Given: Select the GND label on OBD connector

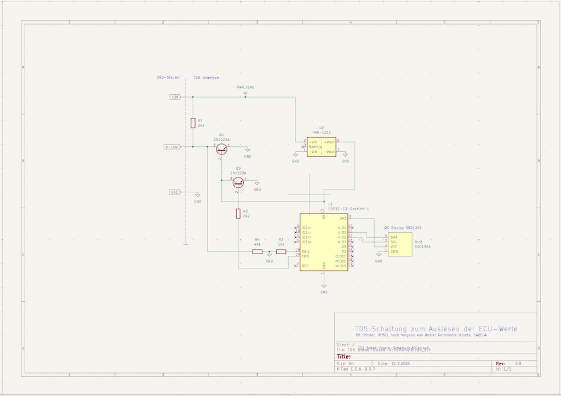Looking at the screenshot, I should [x=175, y=192].
